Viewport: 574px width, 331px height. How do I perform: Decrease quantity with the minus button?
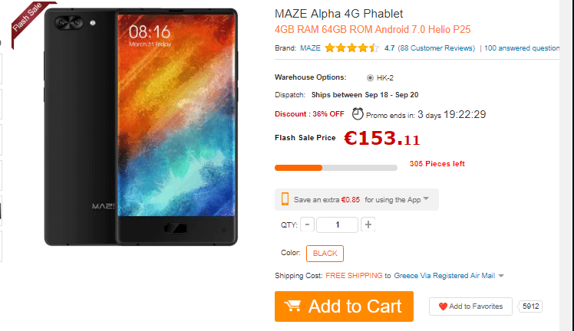[x=308, y=224]
